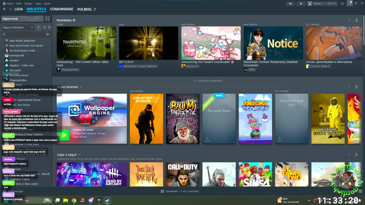Select No More Room in Hell
365x205 pixels.
[x=22, y=51]
